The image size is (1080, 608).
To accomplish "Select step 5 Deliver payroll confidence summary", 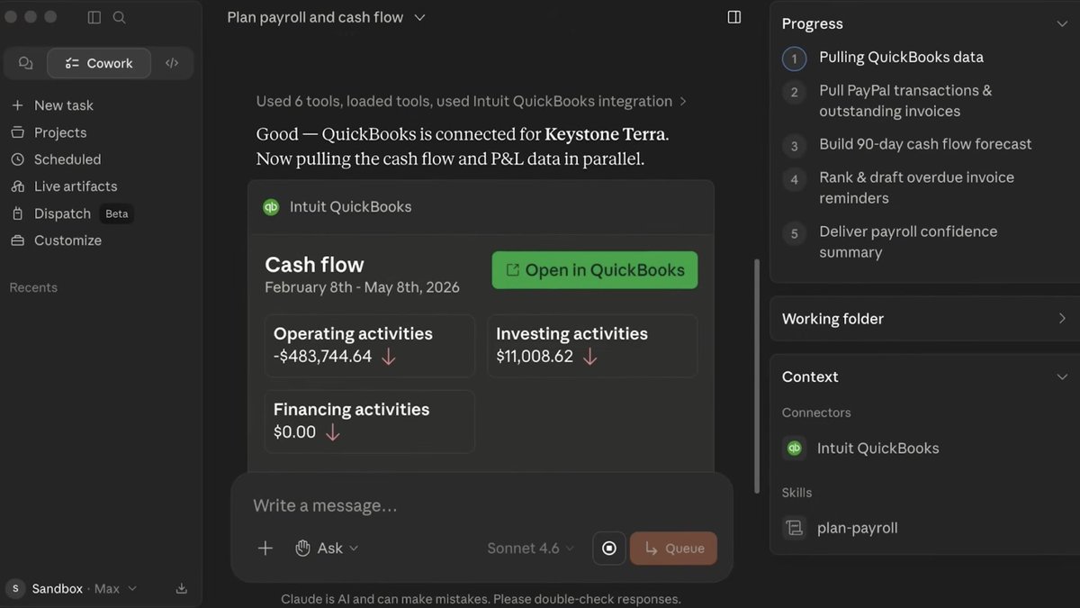I will pyautogui.click(x=908, y=241).
